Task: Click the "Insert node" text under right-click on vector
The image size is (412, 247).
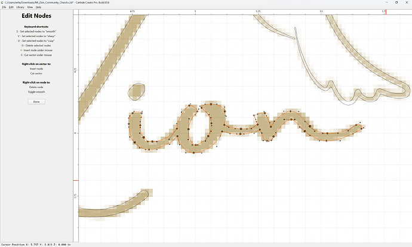Action: pos(36,69)
